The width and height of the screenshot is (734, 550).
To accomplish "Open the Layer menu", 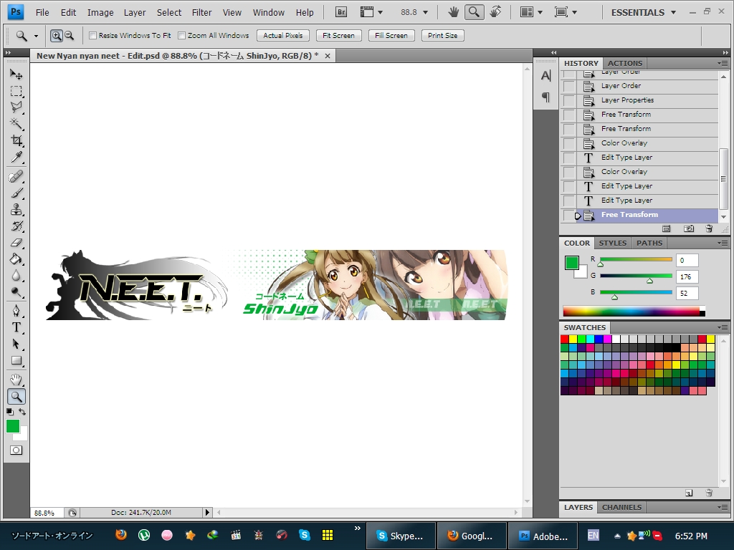I will pos(134,13).
